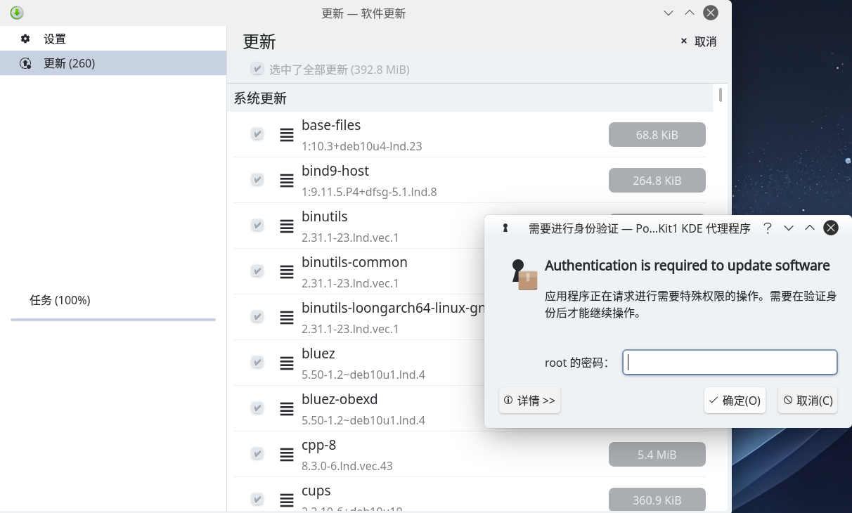The height and width of the screenshot is (513, 852).
Task: Click the keyhole icon in the dialog title bar
Action: click(505, 228)
